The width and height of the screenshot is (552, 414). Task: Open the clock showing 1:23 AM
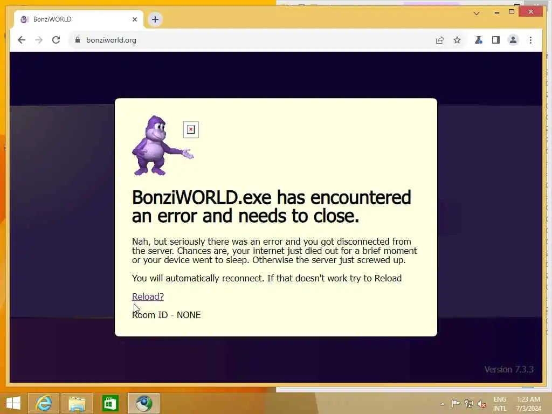click(528, 404)
